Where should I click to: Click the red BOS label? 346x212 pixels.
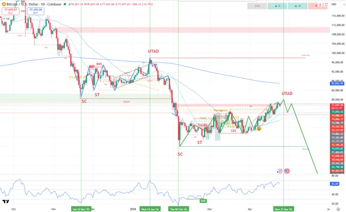click(99, 64)
